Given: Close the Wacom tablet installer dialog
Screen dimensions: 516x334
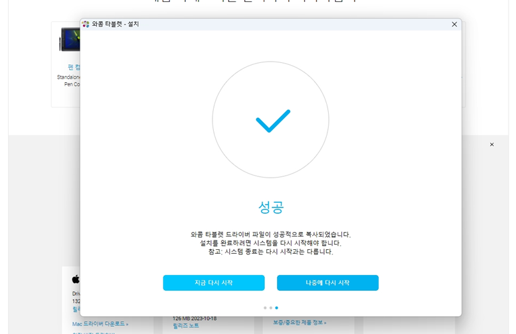Looking at the screenshot, I should (454, 25).
